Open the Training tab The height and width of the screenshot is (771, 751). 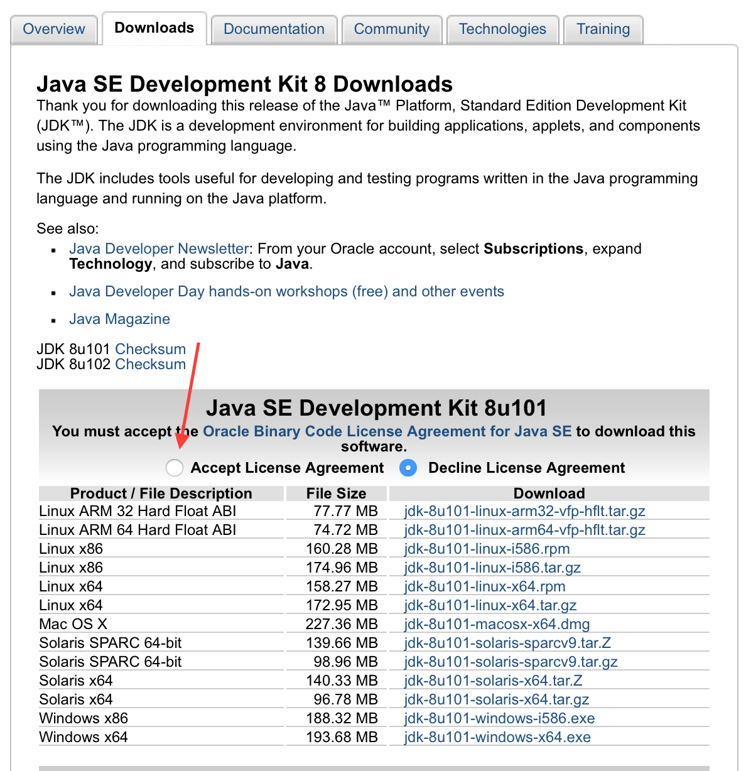click(x=603, y=29)
